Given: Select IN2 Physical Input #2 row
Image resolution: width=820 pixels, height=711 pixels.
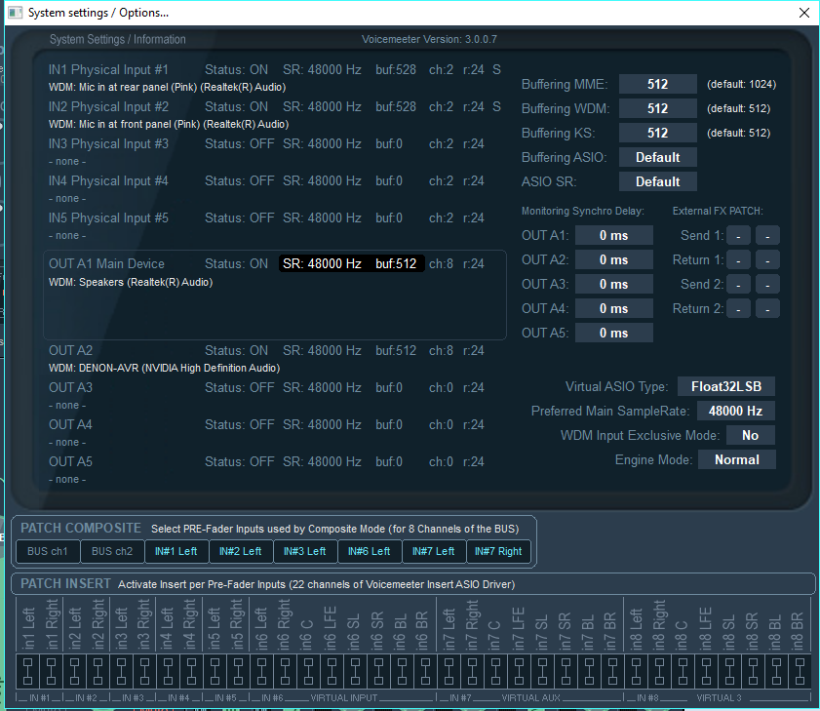Looking at the screenshot, I should point(275,115).
